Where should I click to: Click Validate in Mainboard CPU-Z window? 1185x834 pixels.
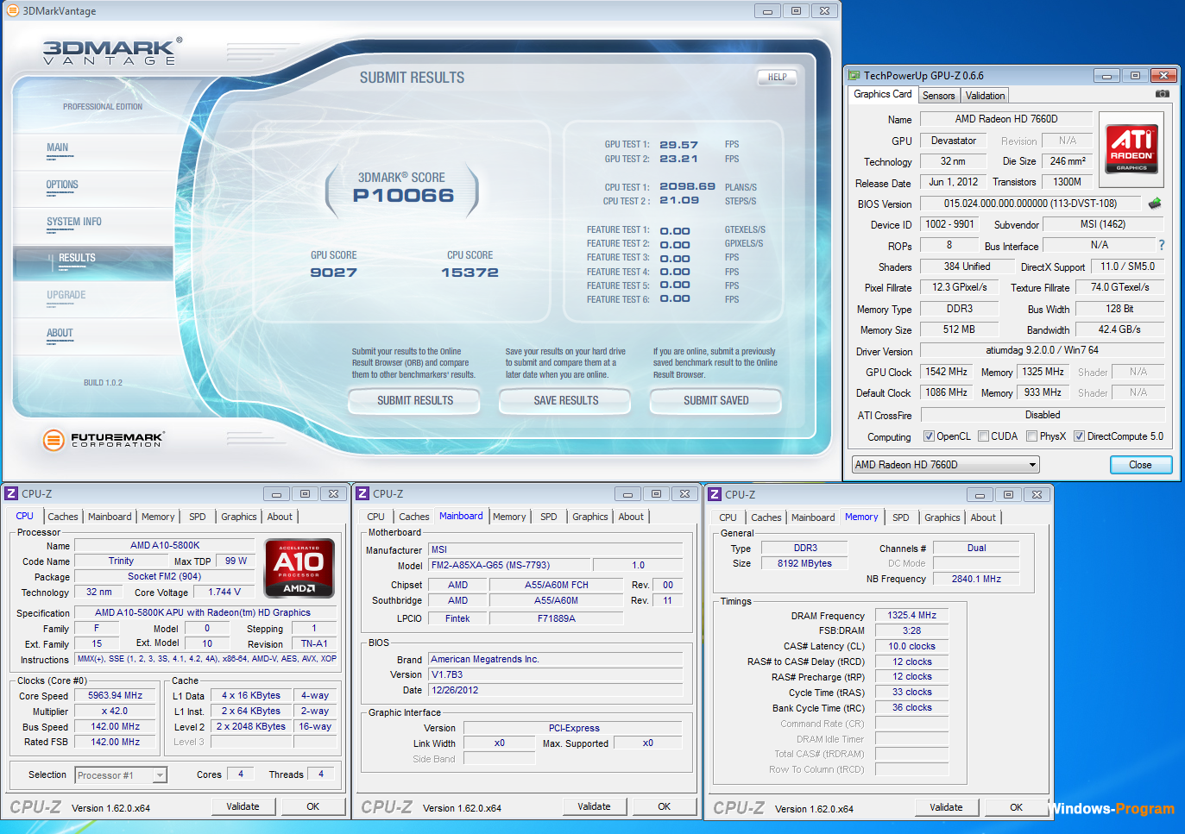[x=594, y=806]
